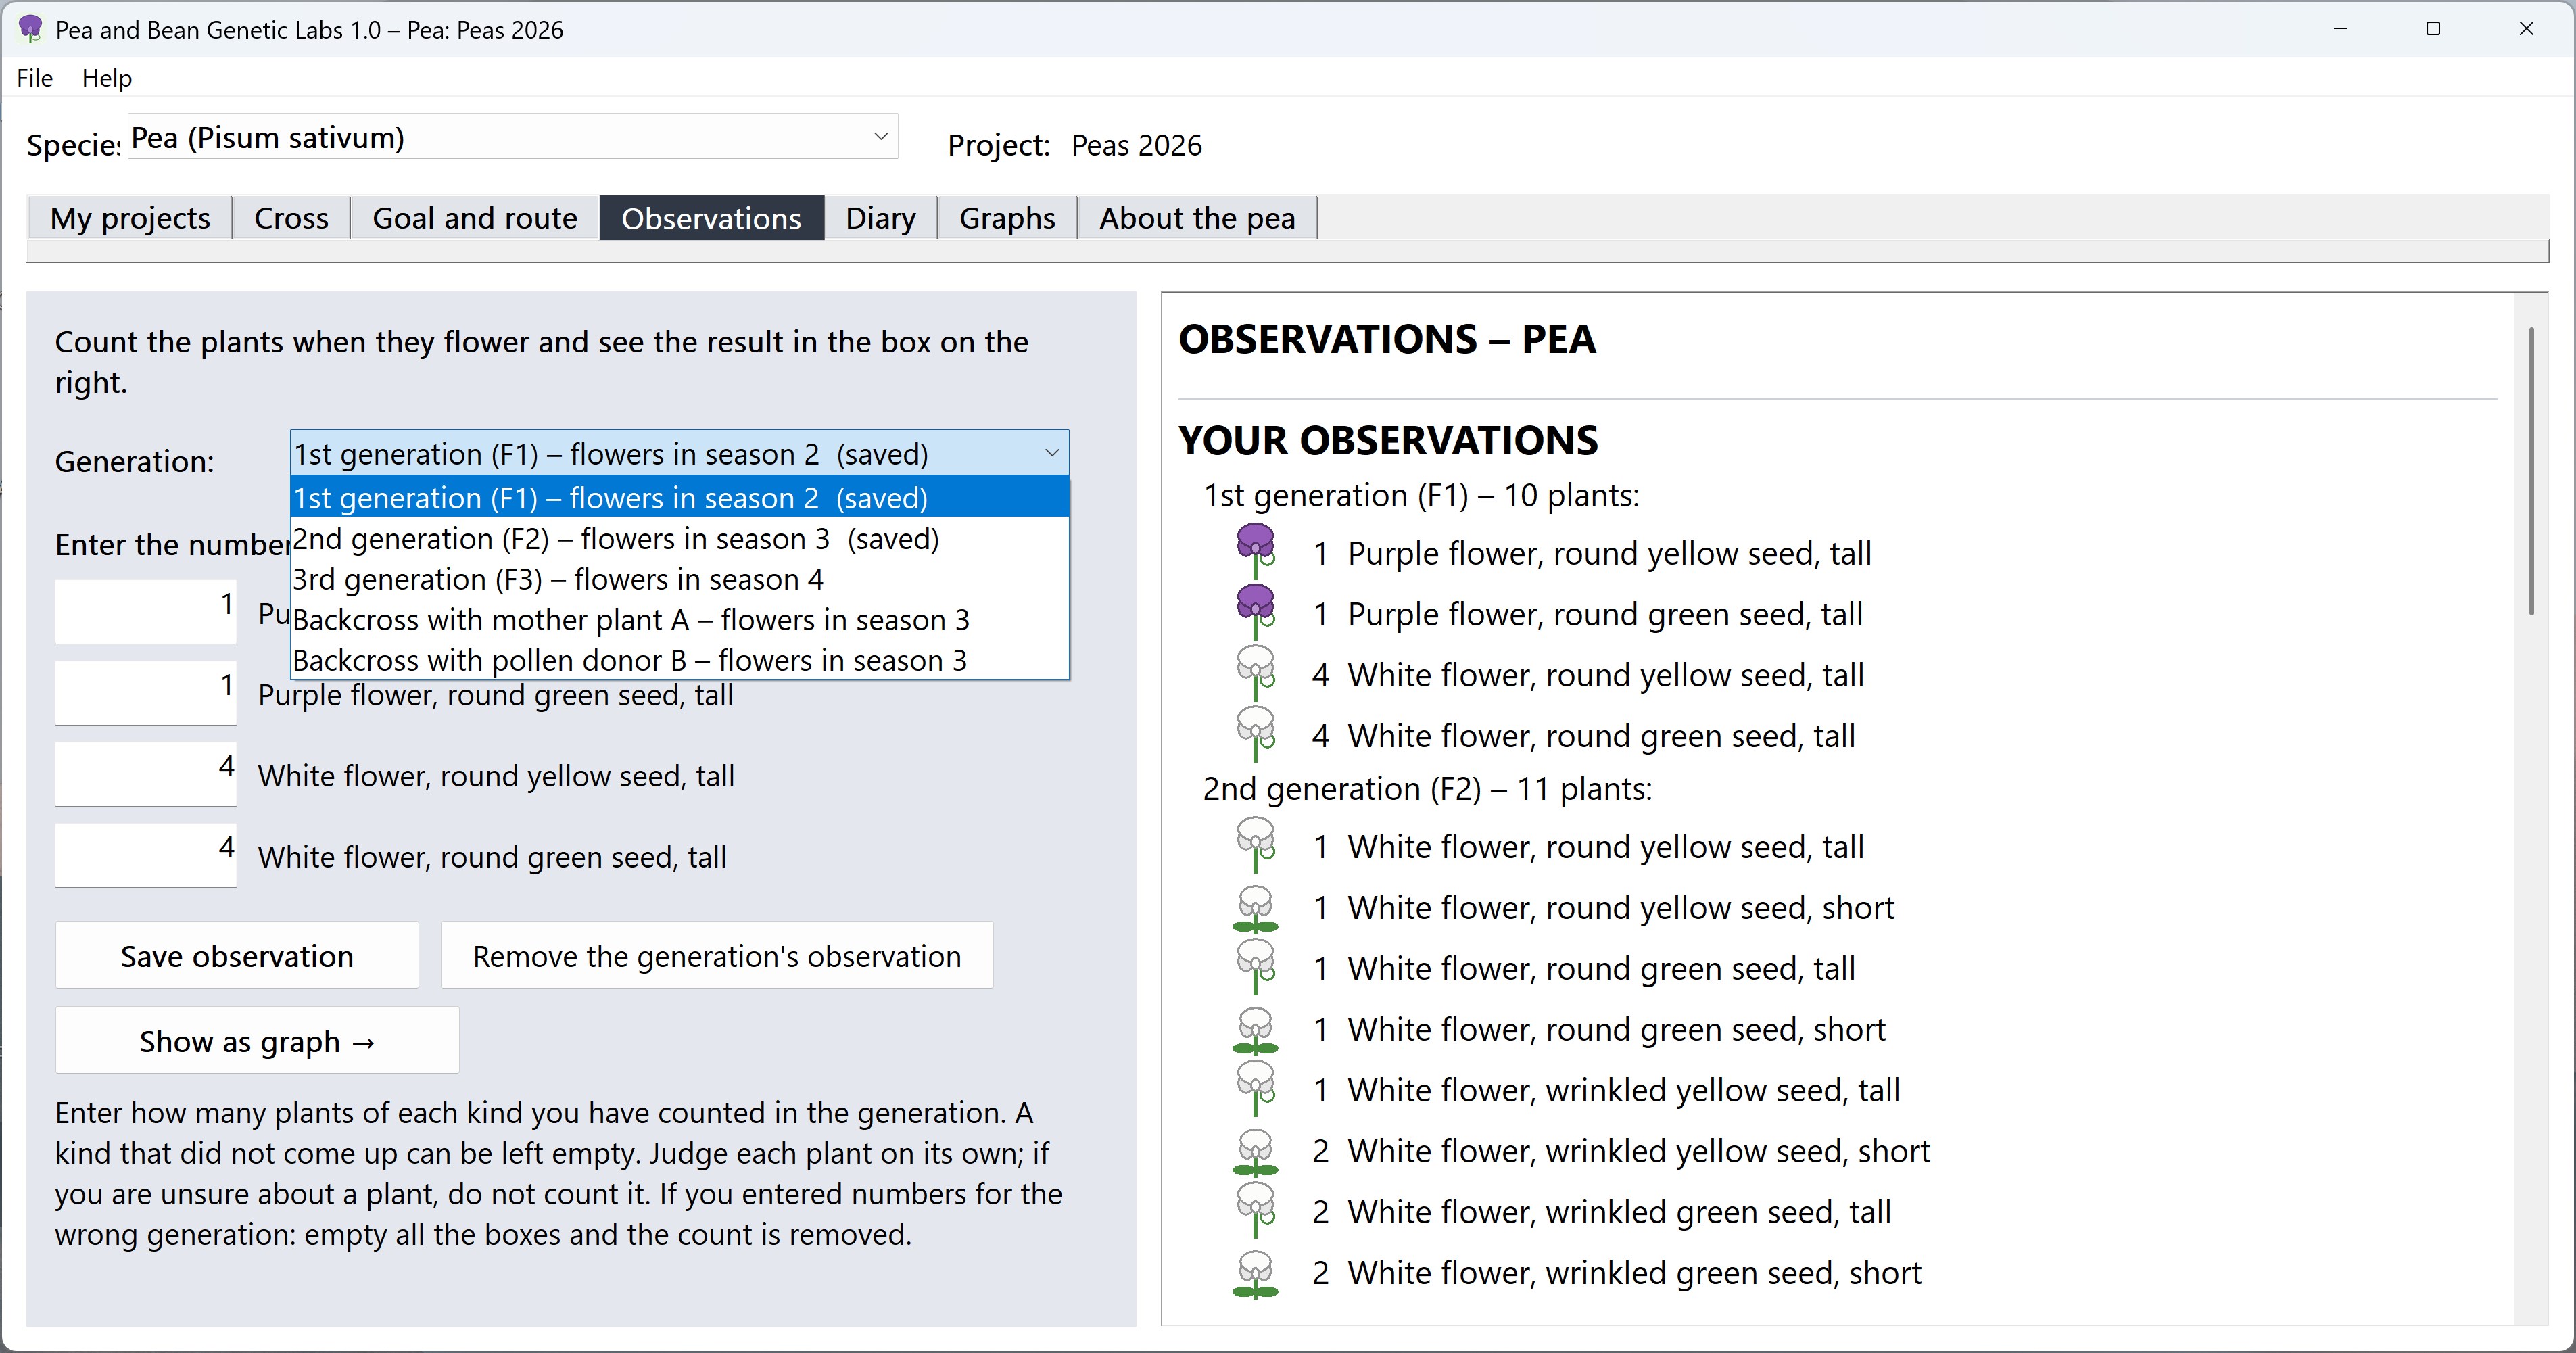Click project name 'Peas 2026'
This screenshot has width=2576, height=1353.
coord(1136,145)
